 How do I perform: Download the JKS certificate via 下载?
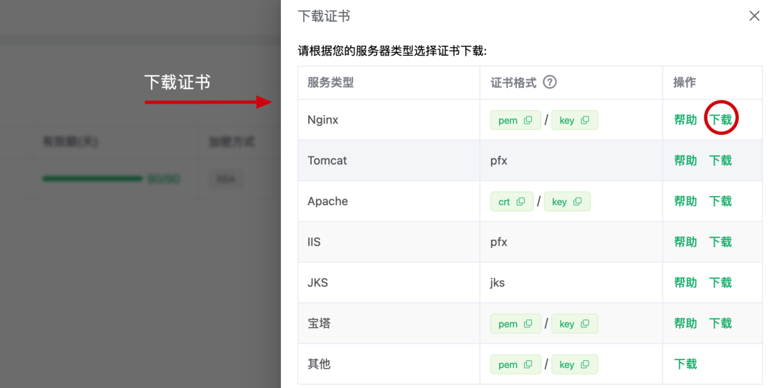pyautogui.click(x=721, y=283)
